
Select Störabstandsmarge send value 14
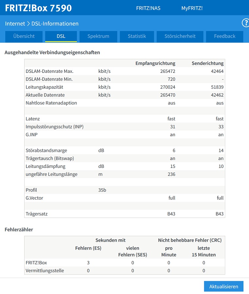pos(221,151)
